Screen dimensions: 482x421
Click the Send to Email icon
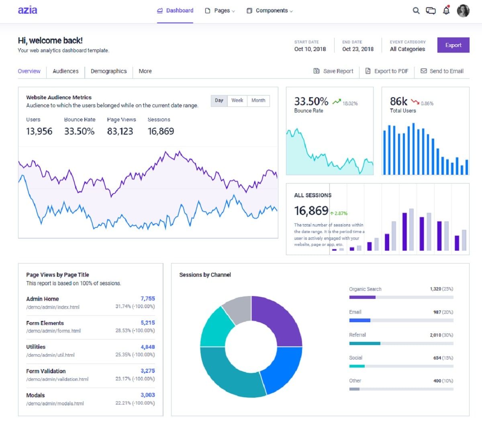423,71
